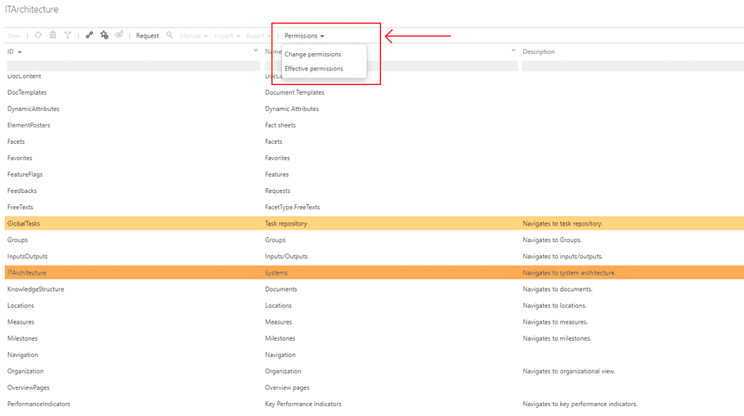This screenshot has width=744, height=416.
Task: Click the 'Features' name cell
Action: point(276,175)
